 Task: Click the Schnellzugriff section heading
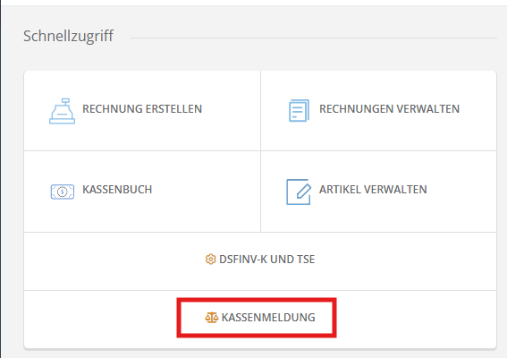[68, 36]
